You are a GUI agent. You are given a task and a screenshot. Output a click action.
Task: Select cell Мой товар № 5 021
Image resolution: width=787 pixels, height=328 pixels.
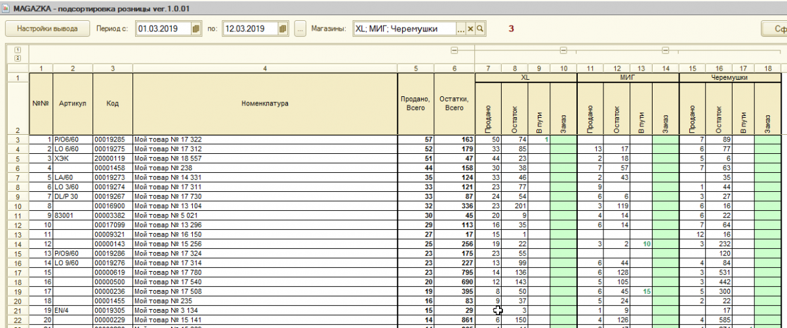coord(265,215)
